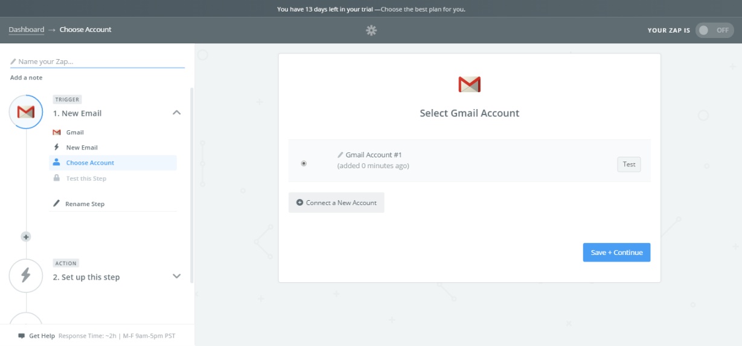
Task: Toggle Your Zap on/off switch
Action: point(714,30)
